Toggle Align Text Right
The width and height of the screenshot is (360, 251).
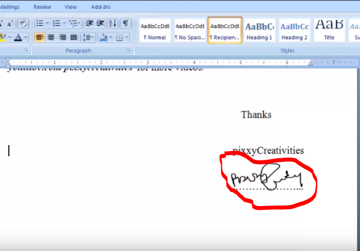click(62, 38)
